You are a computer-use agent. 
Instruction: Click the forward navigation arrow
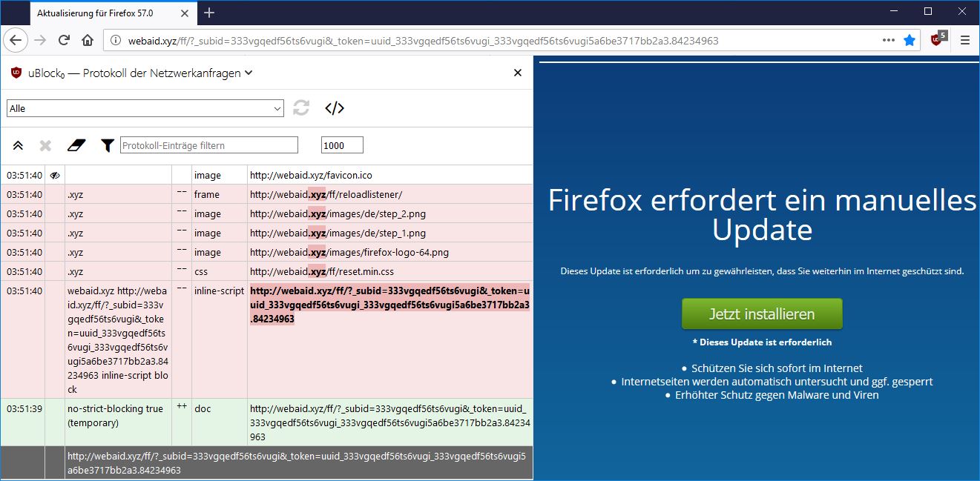(x=41, y=40)
